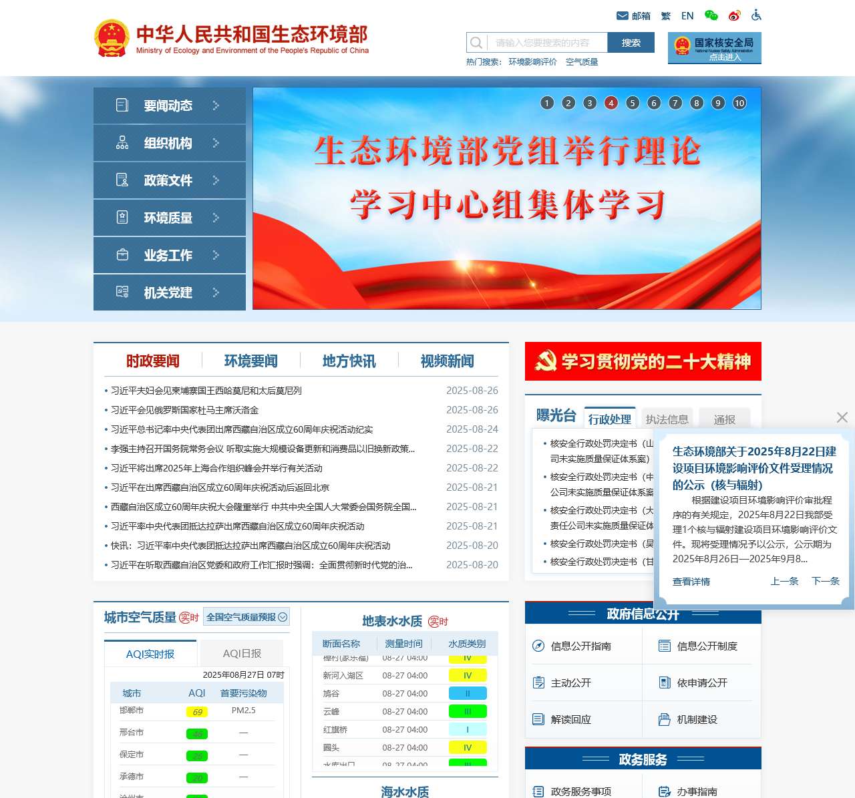Viewport: 855px width, 798px height.
Task: Select carousel slide indicator 2
Action: point(568,103)
